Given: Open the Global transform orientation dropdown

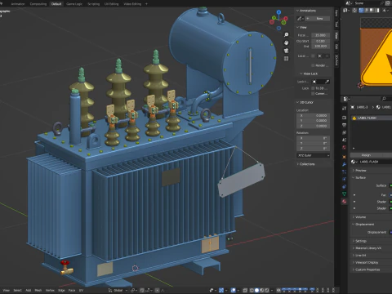Looking at the screenshot, I should coord(118,290).
